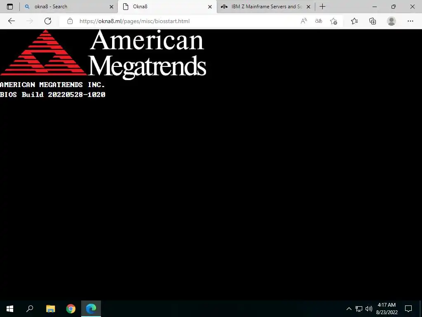Open the volume control tray icon
This screenshot has height=317, width=422.
[369, 309]
